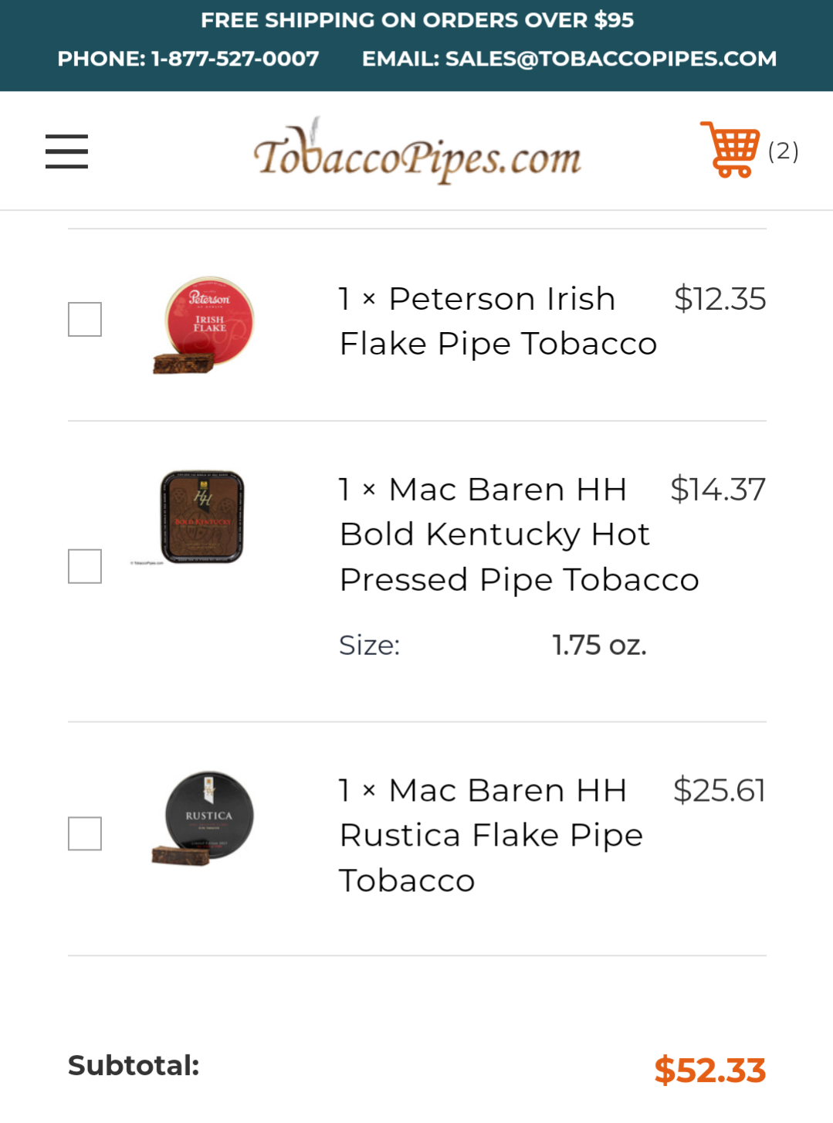833x1123 pixels.
Task: Email sales@tobaccopipes.com from the header
Action: (569, 59)
